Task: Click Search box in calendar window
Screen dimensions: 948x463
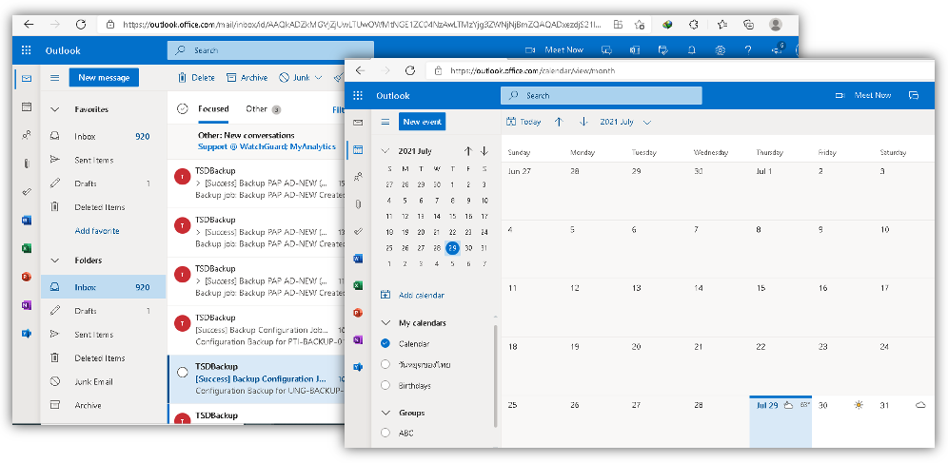Action: click(x=602, y=95)
